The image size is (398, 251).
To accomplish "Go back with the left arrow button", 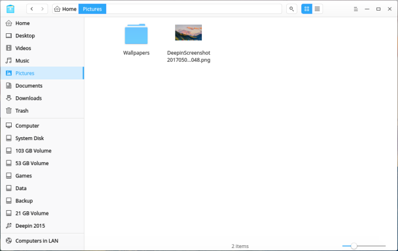I will click(x=32, y=9).
